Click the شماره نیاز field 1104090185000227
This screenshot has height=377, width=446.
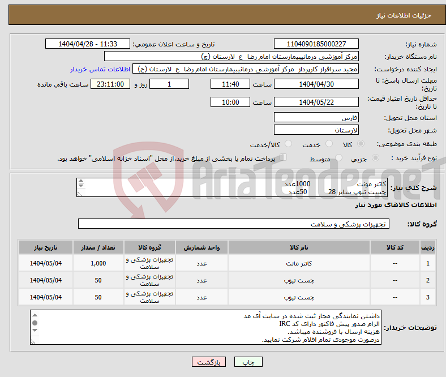(x=316, y=44)
